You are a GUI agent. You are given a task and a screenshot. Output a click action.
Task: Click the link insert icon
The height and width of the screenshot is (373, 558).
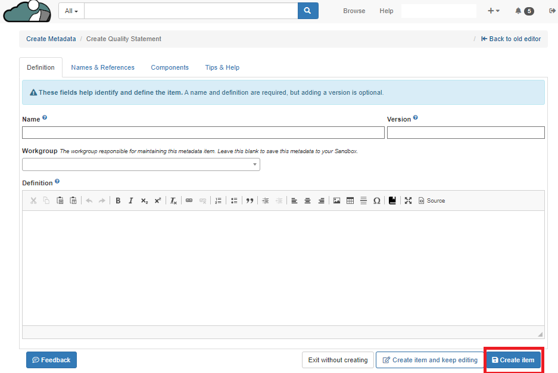pos(189,201)
